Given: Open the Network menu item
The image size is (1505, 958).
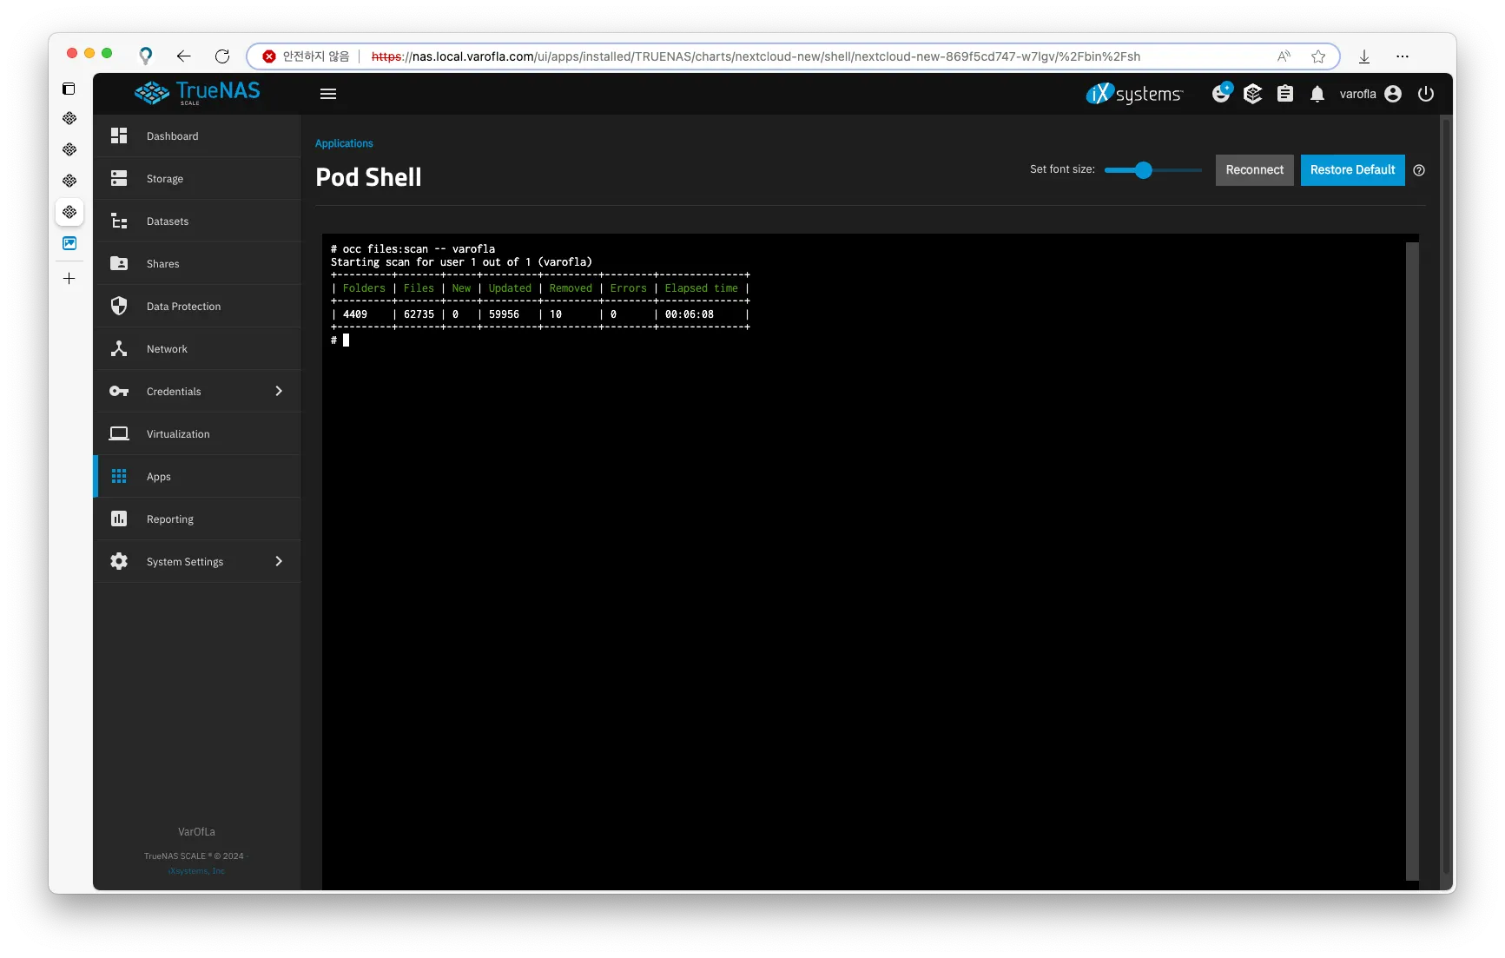Looking at the screenshot, I should [198, 349].
